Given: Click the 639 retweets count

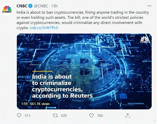Looking at the screenshot, I should click(64, 116).
